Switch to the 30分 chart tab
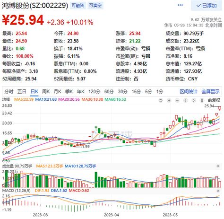 pos(122,91)
